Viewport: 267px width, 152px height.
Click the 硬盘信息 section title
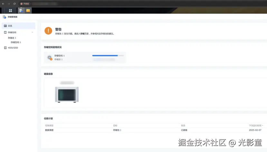(48, 74)
